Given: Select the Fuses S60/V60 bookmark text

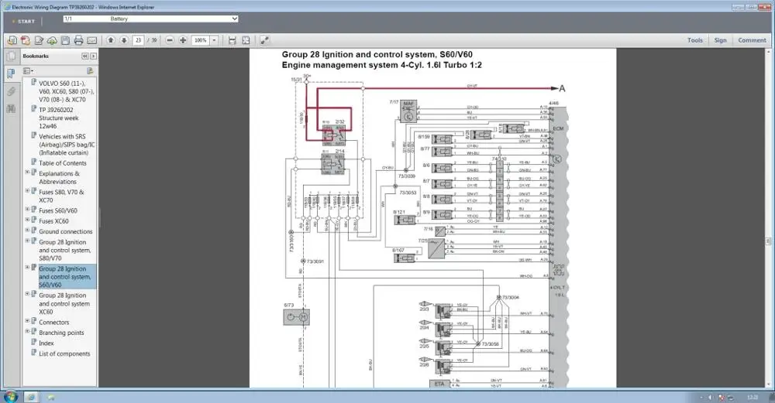Looking at the screenshot, I should [58, 210].
